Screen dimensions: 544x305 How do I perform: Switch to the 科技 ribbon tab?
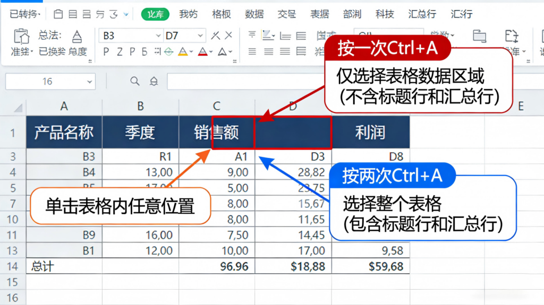coord(385,14)
